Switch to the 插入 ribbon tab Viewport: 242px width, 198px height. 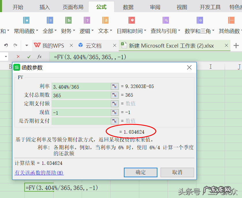pos(45,7)
